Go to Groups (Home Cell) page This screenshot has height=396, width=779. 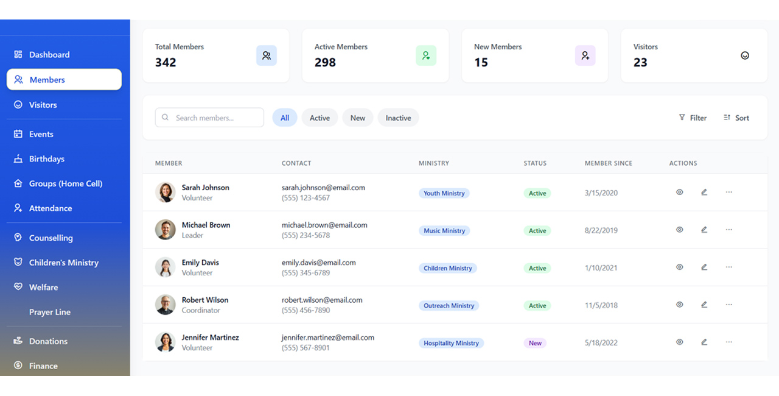tap(65, 183)
